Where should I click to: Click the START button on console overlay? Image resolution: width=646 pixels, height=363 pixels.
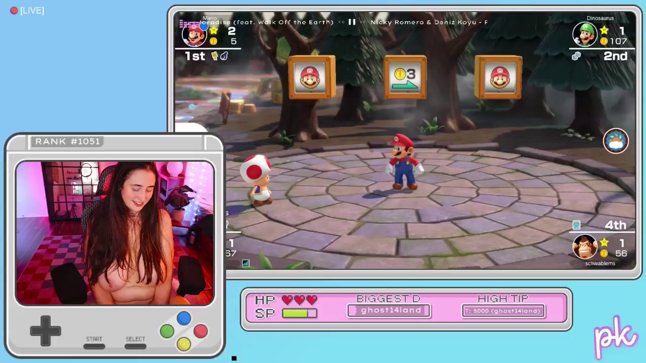(94, 346)
